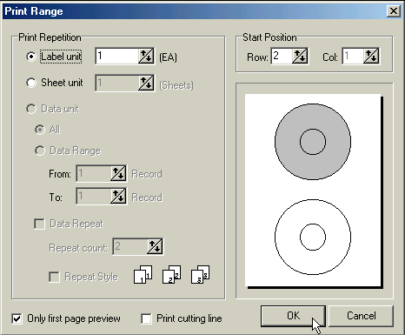Choose the All data option
Viewport: 405px width, 335px height.
(x=40, y=130)
